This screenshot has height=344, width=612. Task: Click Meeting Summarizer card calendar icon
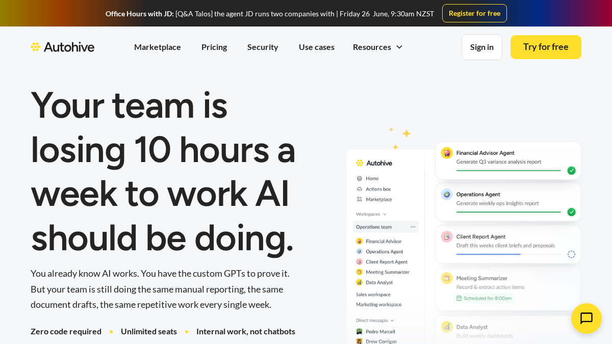(x=447, y=278)
